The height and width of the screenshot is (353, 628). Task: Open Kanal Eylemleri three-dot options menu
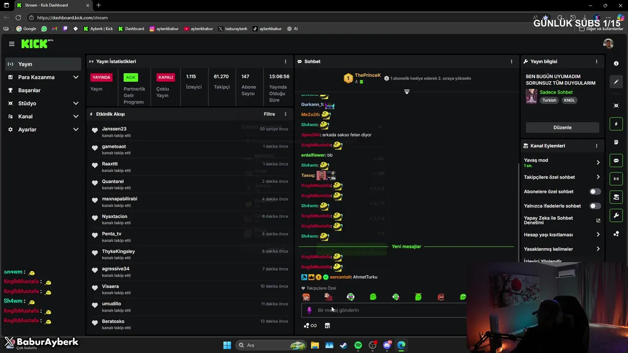coord(597,146)
